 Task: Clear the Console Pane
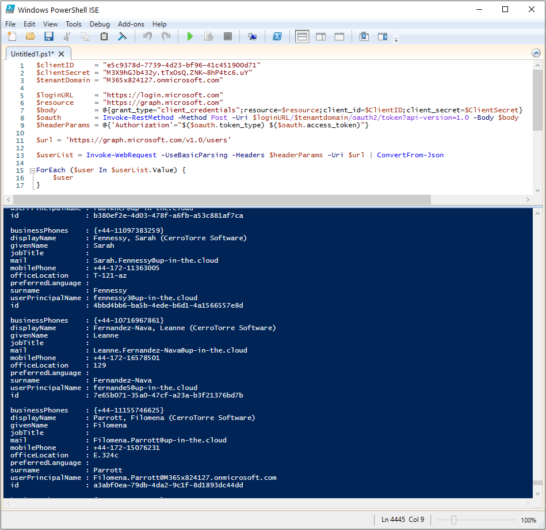coord(122,36)
